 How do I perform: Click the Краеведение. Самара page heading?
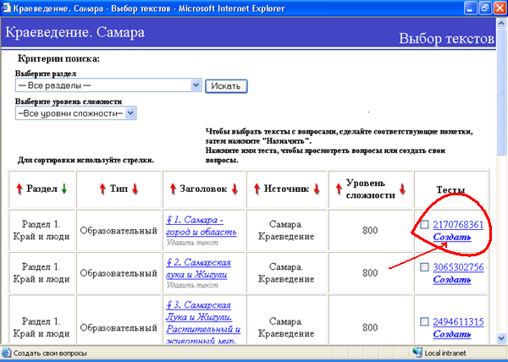(75, 32)
